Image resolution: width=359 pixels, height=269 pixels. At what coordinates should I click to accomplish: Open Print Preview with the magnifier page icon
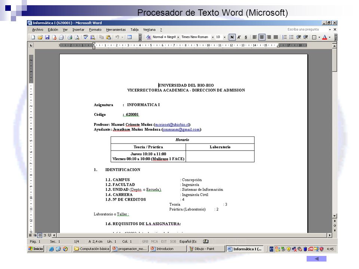(x=77, y=37)
